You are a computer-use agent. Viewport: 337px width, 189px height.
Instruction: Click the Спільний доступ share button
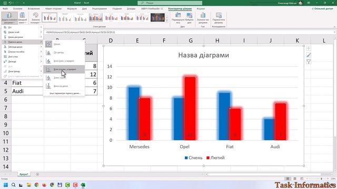(322, 8)
